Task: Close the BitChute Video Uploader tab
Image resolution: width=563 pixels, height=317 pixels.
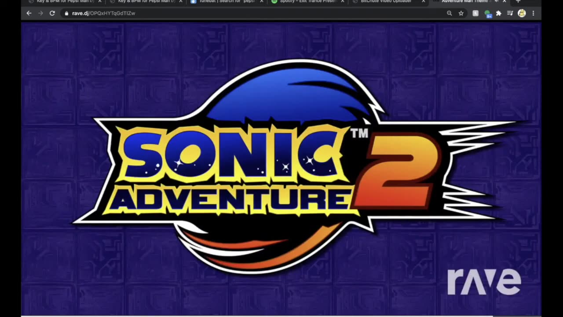Action: 424,1
